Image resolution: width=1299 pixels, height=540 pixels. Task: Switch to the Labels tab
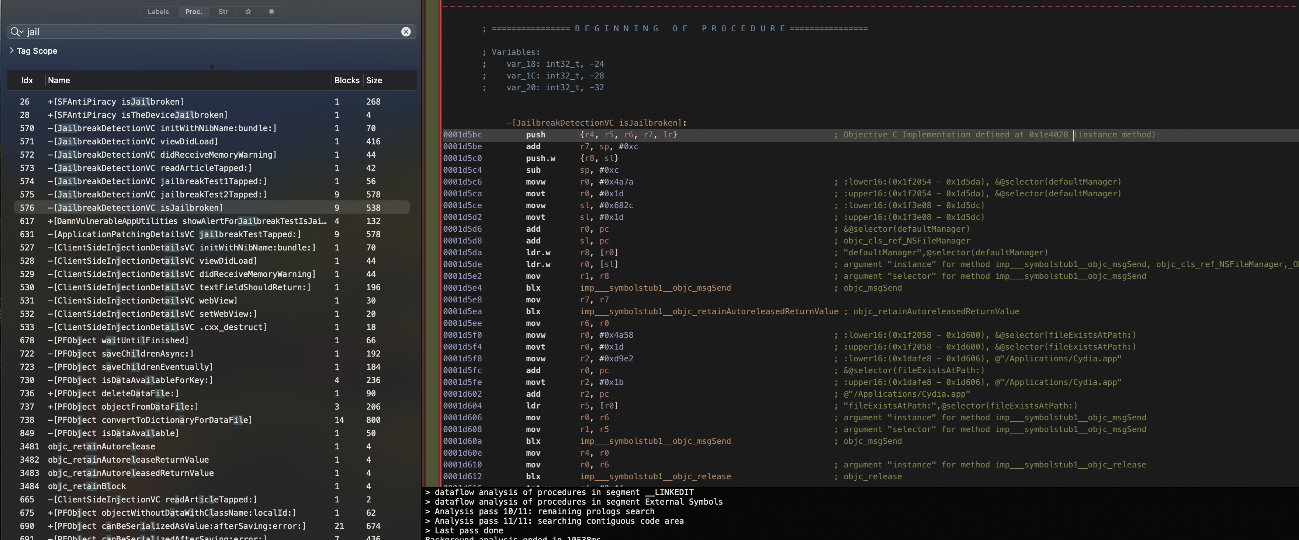pos(158,11)
